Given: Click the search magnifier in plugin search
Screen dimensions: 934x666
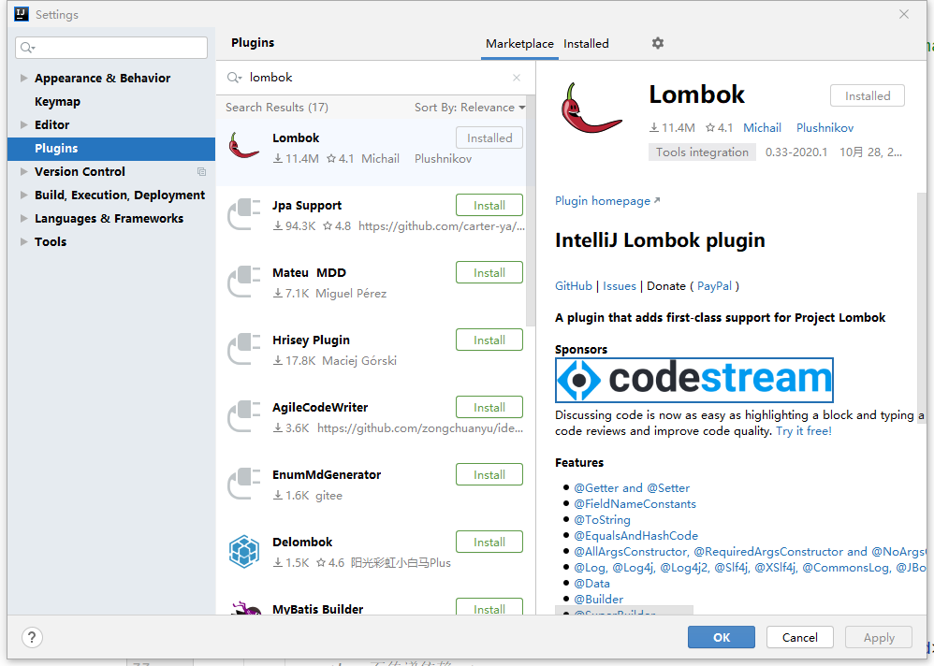Looking at the screenshot, I should pos(234,78).
